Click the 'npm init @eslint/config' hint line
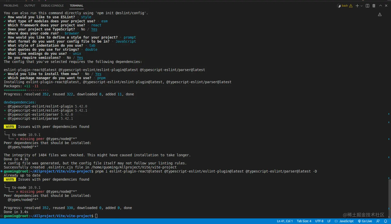The width and height of the screenshot is (391, 224). pos(76,13)
